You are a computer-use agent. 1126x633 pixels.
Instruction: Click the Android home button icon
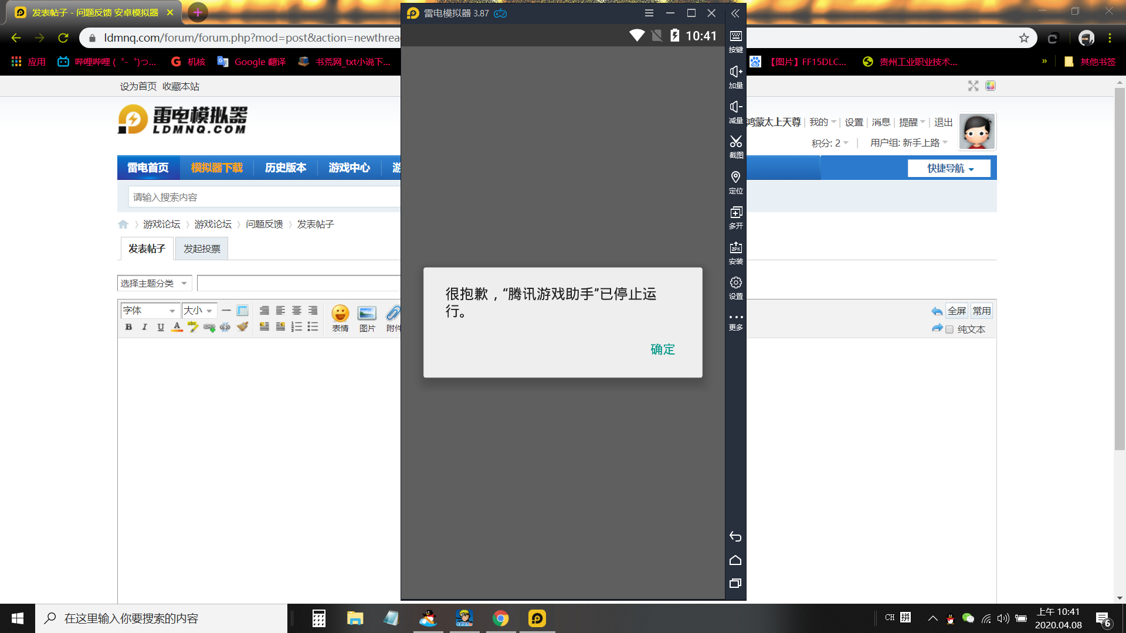point(735,560)
